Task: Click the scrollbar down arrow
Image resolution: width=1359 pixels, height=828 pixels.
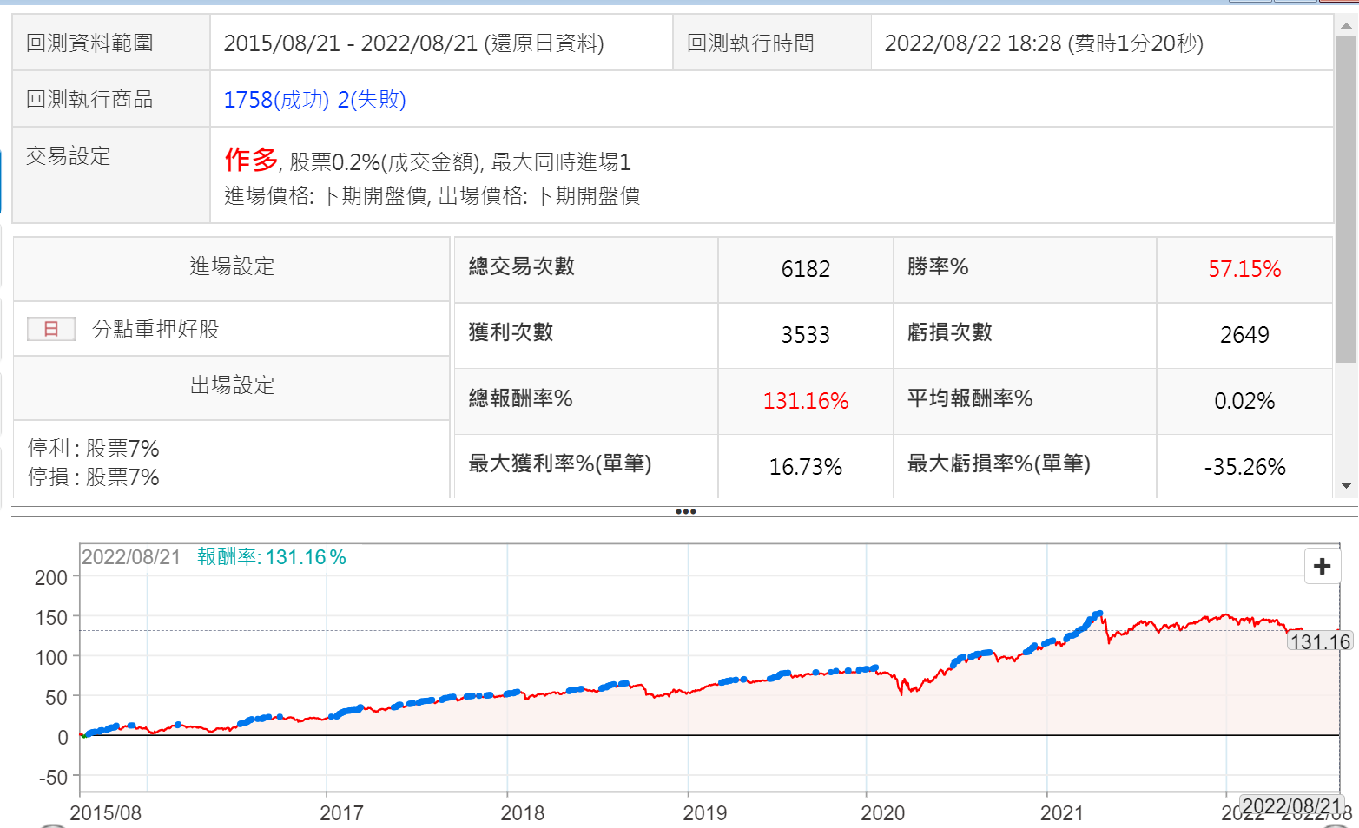Action: point(1346,485)
